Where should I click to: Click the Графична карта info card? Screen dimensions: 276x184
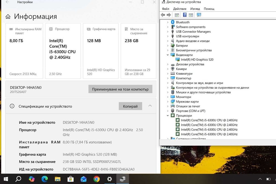(101, 51)
